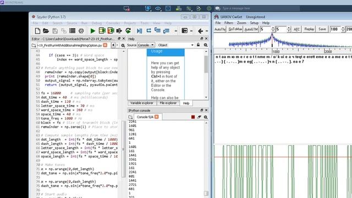Viewport: 352px width, 198px height.
Task: Browse console tabs icon
Action: pos(130,117)
